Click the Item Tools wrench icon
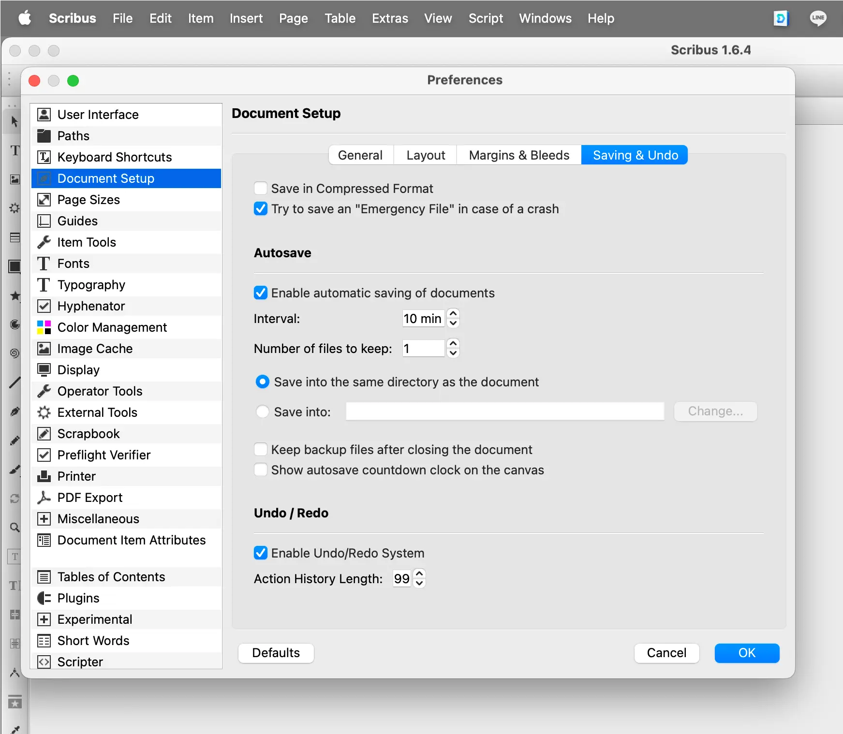This screenshot has width=843, height=734. (44, 242)
